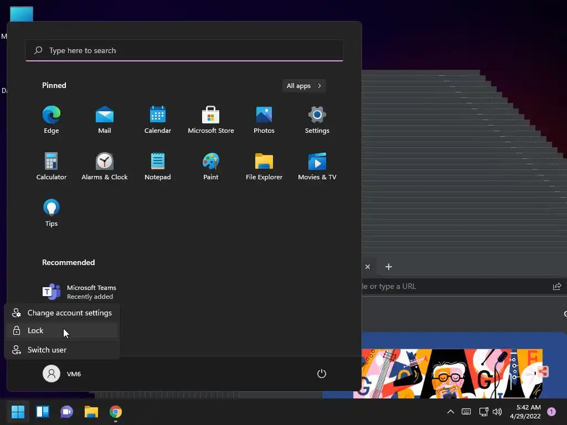Launch Movies & TV

click(x=317, y=166)
